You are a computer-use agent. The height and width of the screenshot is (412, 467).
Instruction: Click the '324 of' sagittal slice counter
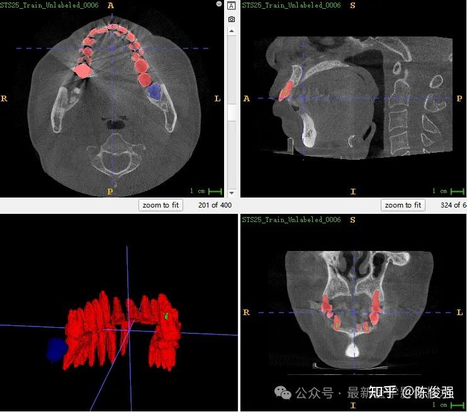453,205
